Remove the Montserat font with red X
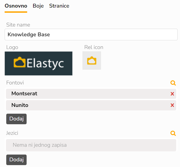The height and width of the screenshot is (167, 180). pyautogui.click(x=172, y=94)
